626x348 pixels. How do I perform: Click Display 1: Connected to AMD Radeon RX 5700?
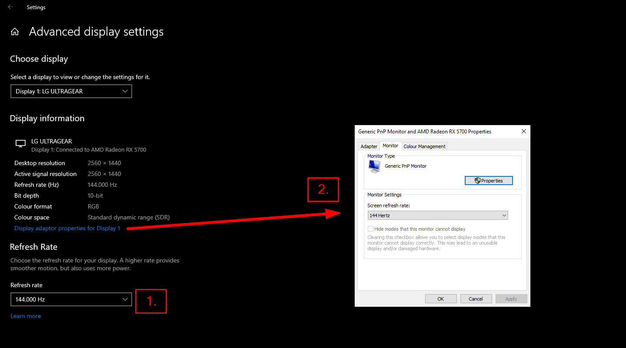(89, 149)
